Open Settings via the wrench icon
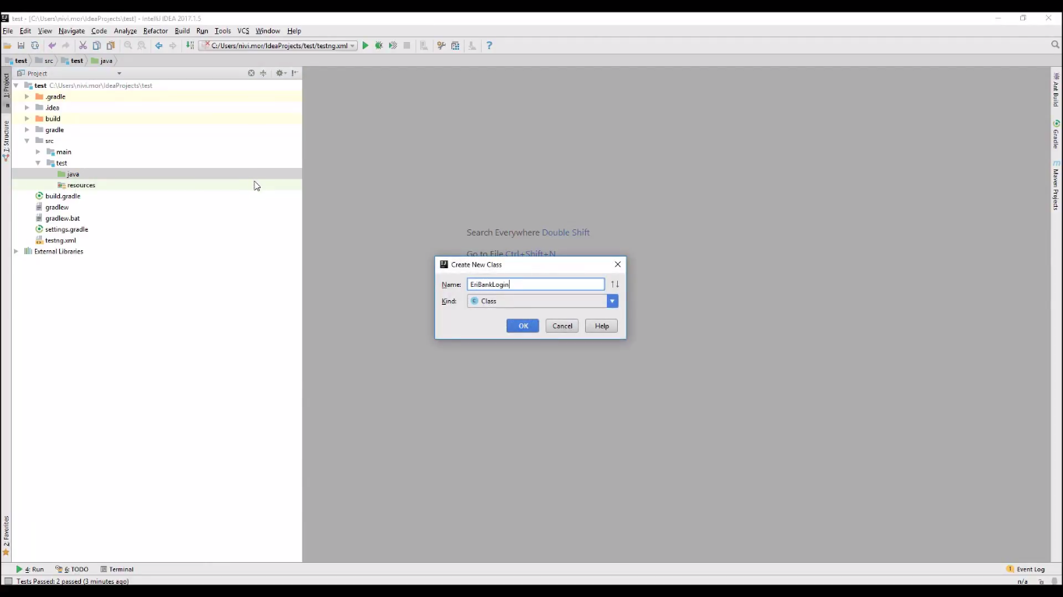This screenshot has height=597, width=1063. (441, 46)
